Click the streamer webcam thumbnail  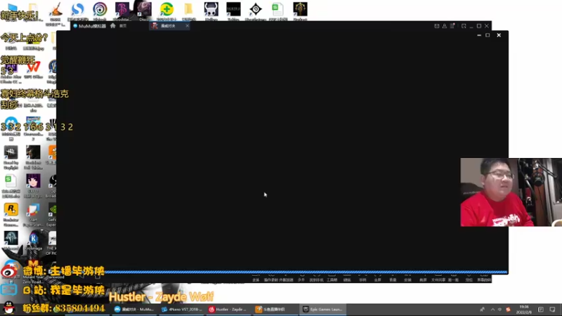[x=511, y=192]
